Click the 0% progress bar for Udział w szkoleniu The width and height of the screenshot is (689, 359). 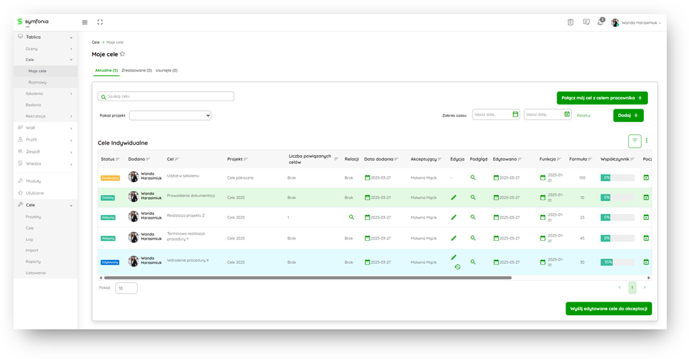coord(617,177)
